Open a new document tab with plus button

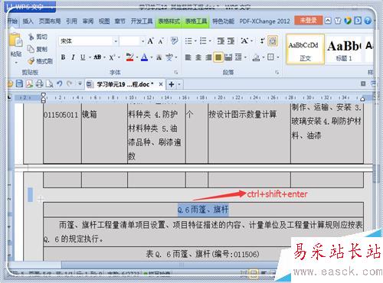[172, 84]
